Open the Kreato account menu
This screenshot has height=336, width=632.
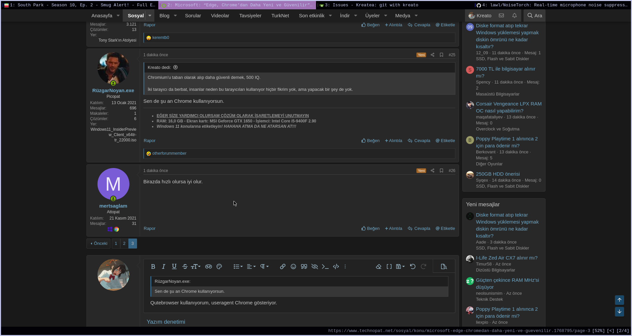[480, 16]
